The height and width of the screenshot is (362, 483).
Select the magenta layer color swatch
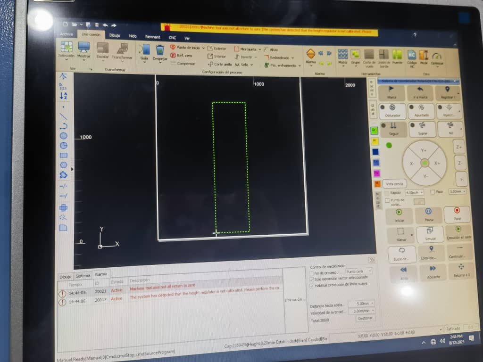coord(376,173)
